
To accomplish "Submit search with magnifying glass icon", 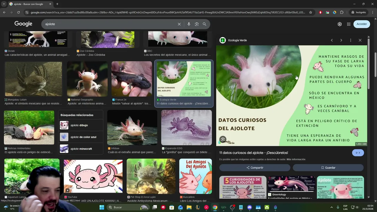I will [x=204, y=24].
